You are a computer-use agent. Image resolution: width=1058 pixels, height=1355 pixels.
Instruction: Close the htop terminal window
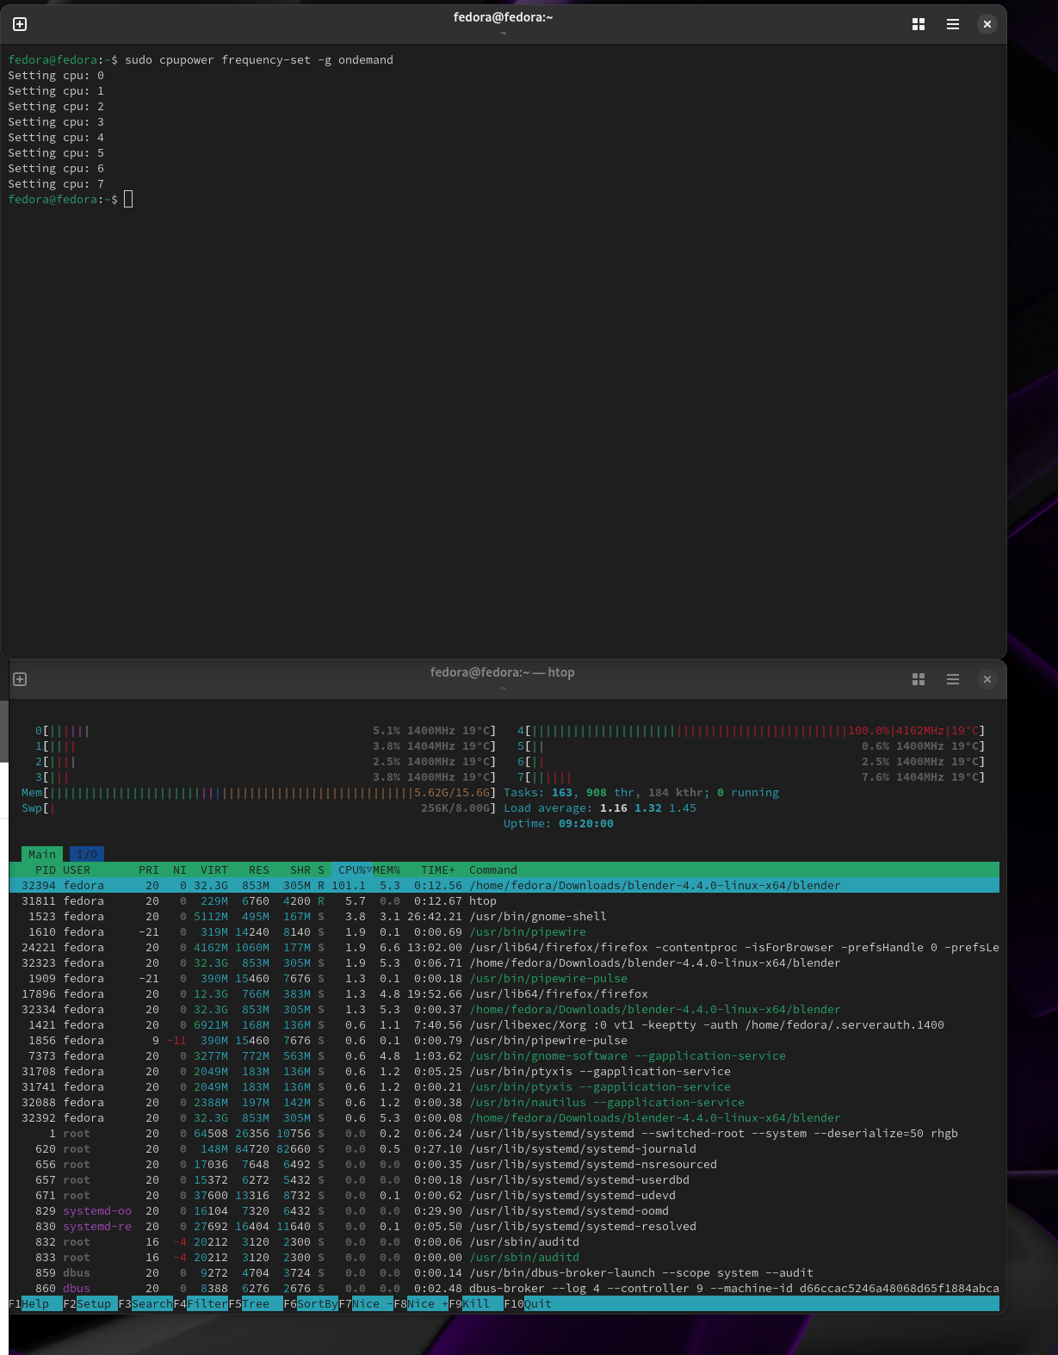click(987, 679)
